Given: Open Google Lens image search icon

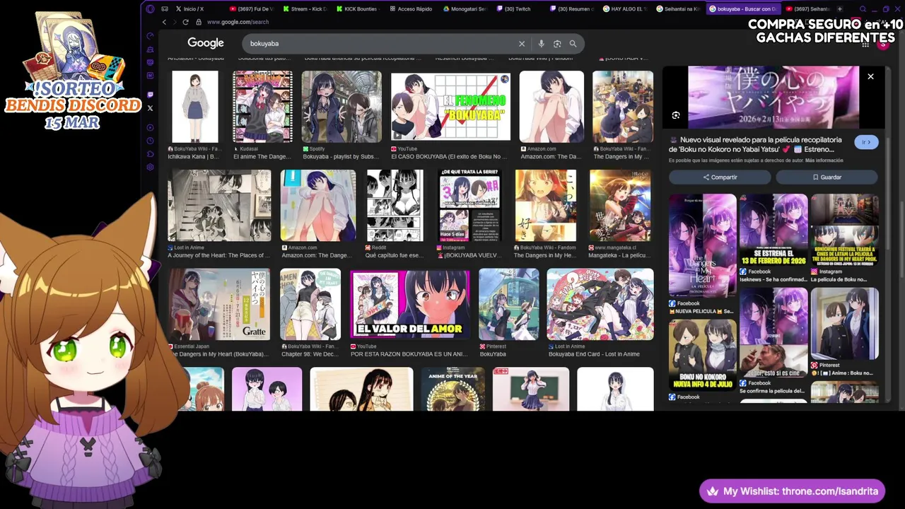Looking at the screenshot, I should 557,44.
